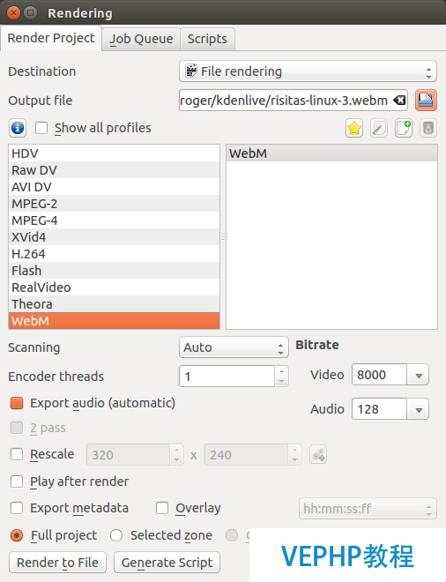The height and width of the screenshot is (582, 446).
Task: Enable Play after render checkbox
Action: 17,481
